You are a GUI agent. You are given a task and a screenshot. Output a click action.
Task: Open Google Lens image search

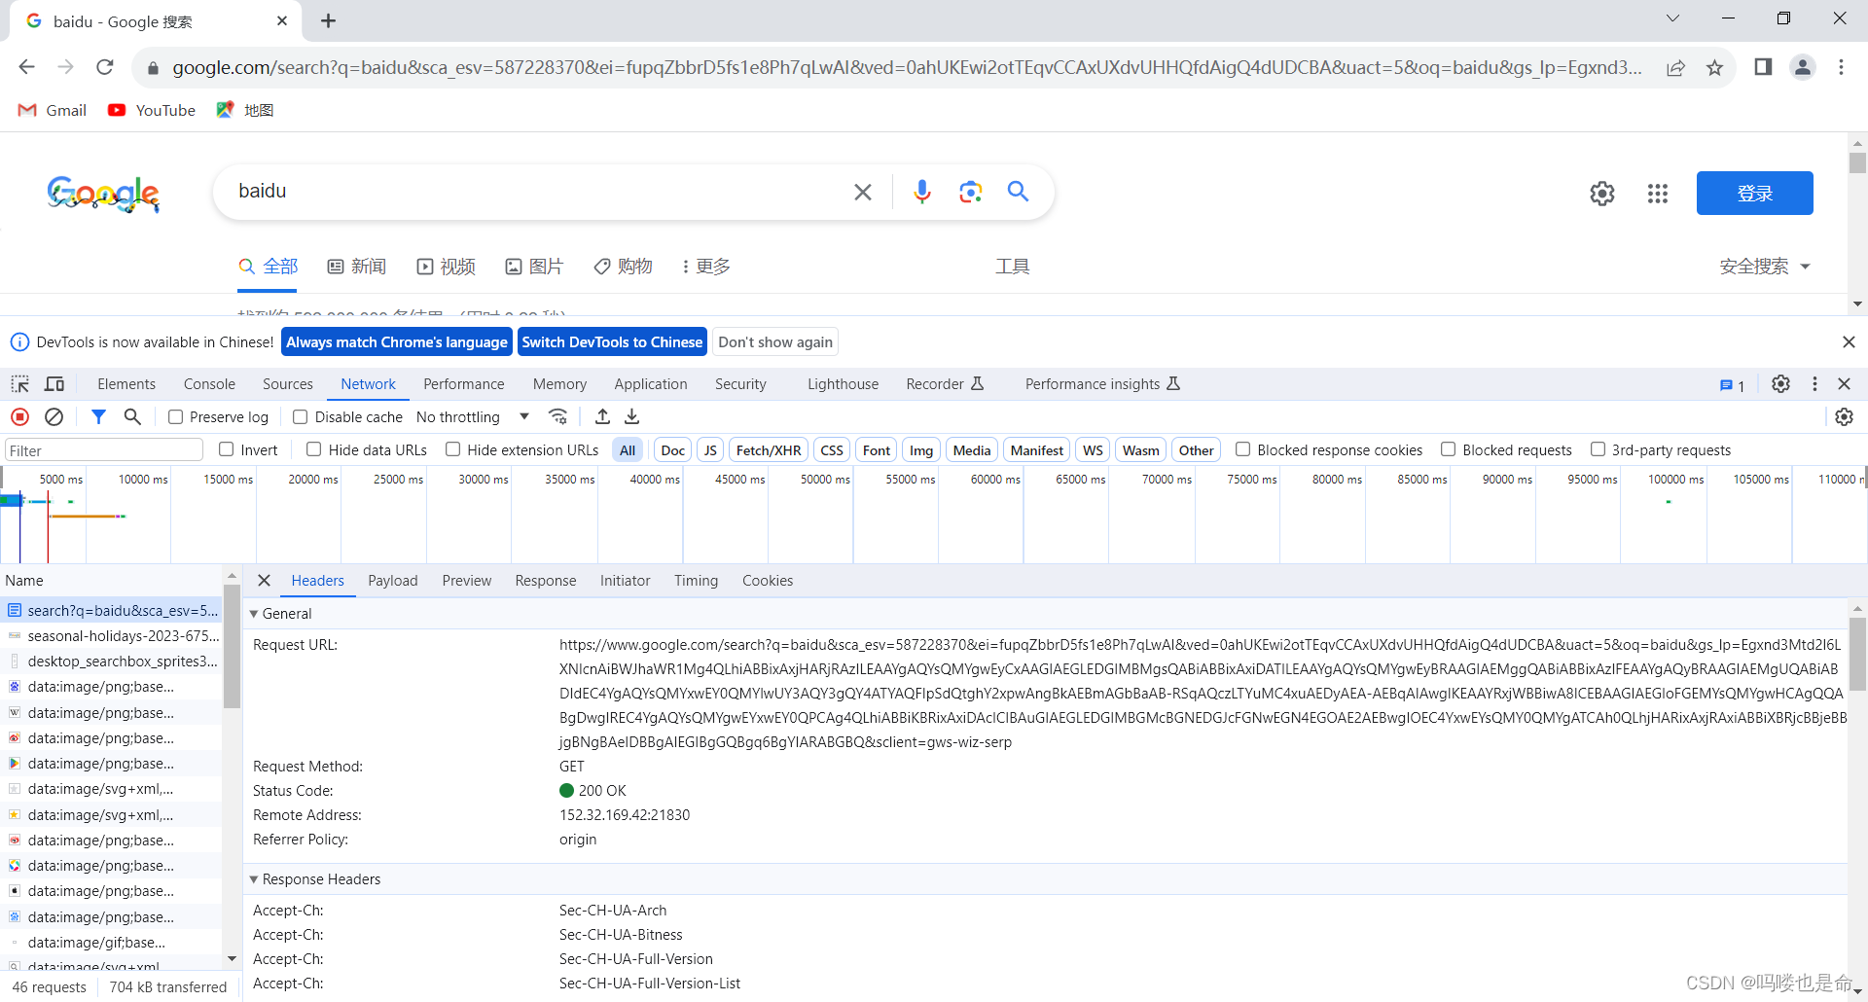pyautogui.click(x=970, y=192)
